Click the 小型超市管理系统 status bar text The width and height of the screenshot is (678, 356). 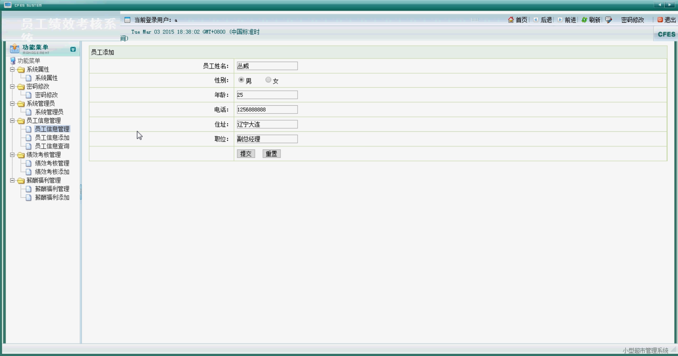[645, 350]
